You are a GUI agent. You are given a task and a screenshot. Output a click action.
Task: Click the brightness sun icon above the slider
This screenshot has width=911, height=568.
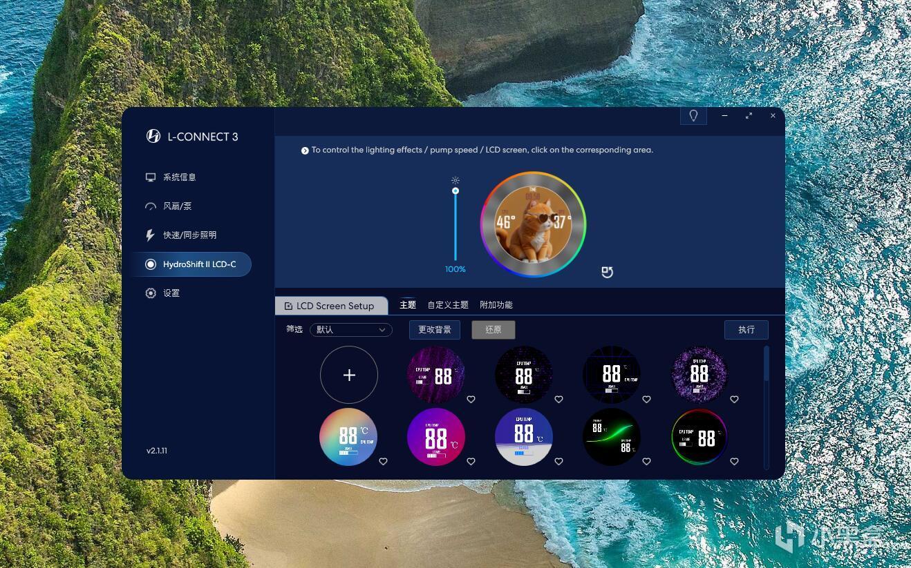click(455, 180)
